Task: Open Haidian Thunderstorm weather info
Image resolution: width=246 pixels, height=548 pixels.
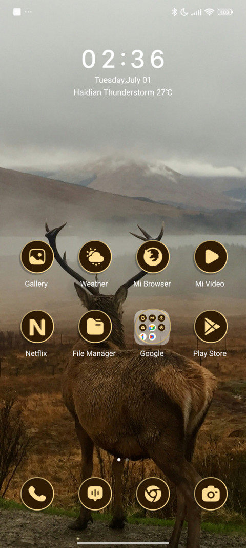Action: point(123,92)
